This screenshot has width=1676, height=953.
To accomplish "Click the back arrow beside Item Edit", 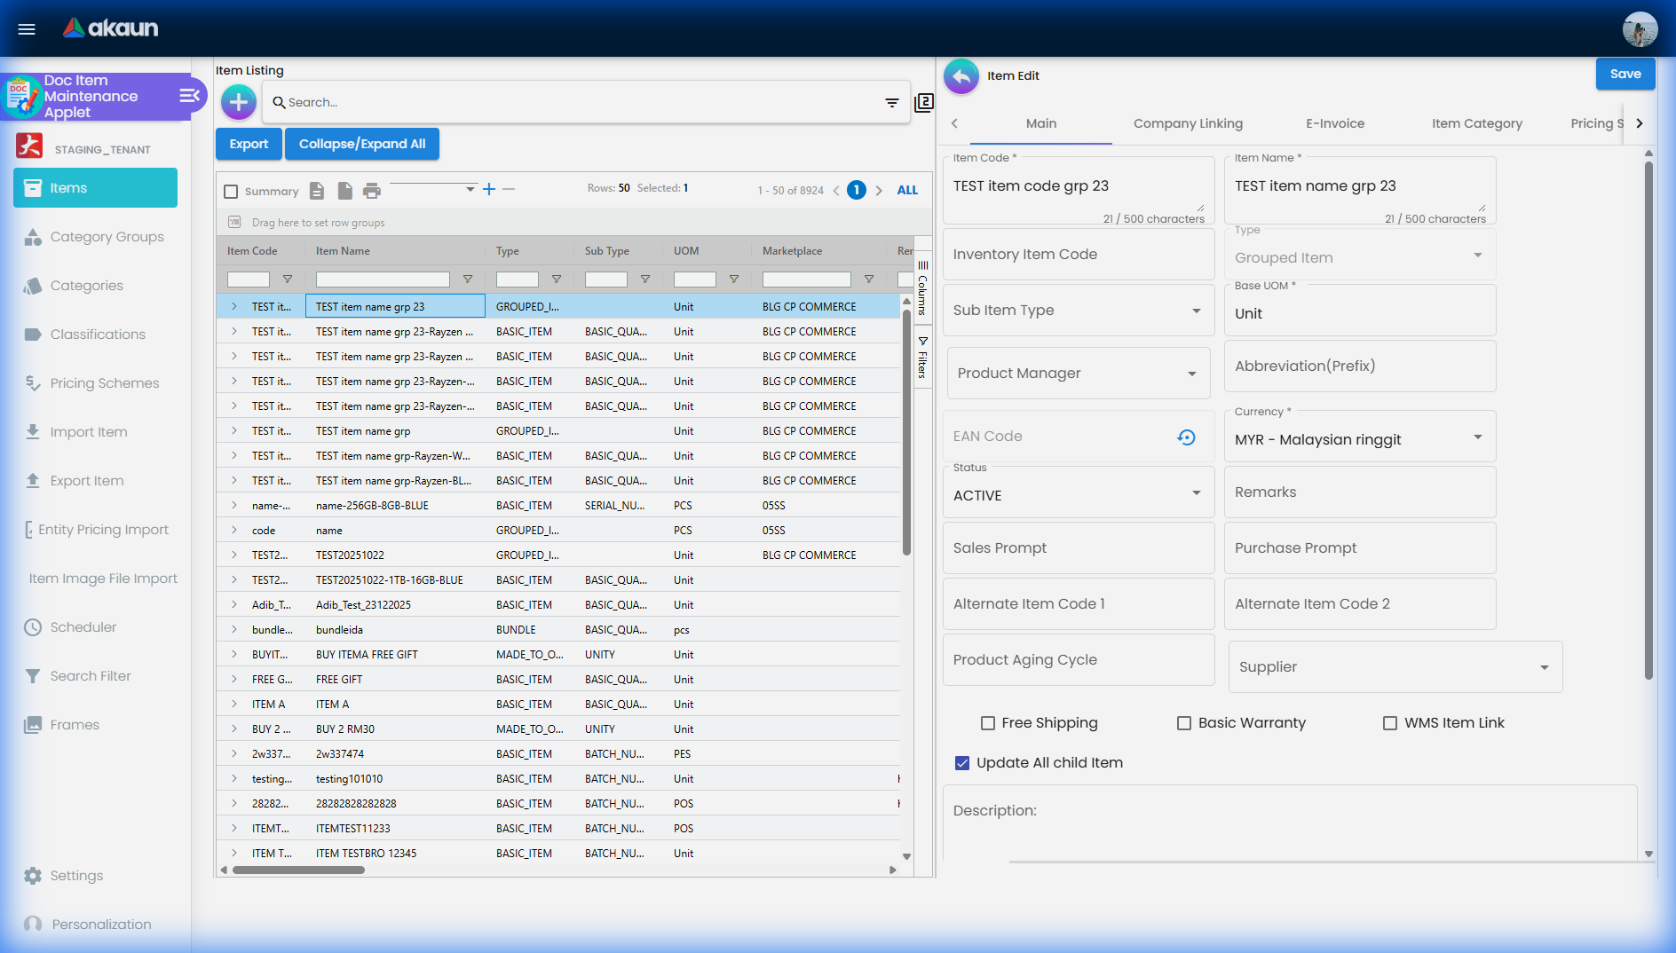I will [x=961, y=76].
